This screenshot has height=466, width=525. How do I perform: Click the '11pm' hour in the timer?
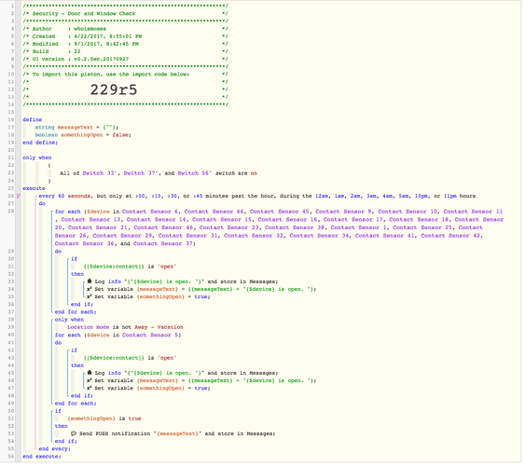pyautogui.click(x=450, y=197)
